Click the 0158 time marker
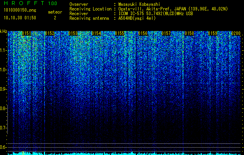 pos(189,33)
